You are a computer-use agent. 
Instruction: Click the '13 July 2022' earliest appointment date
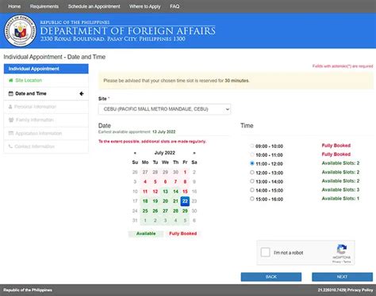(164, 131)
